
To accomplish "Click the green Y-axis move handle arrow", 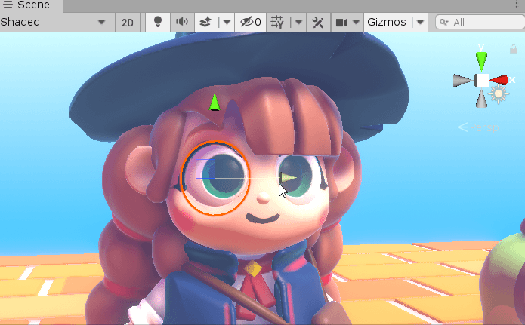I will pos(215,103).
